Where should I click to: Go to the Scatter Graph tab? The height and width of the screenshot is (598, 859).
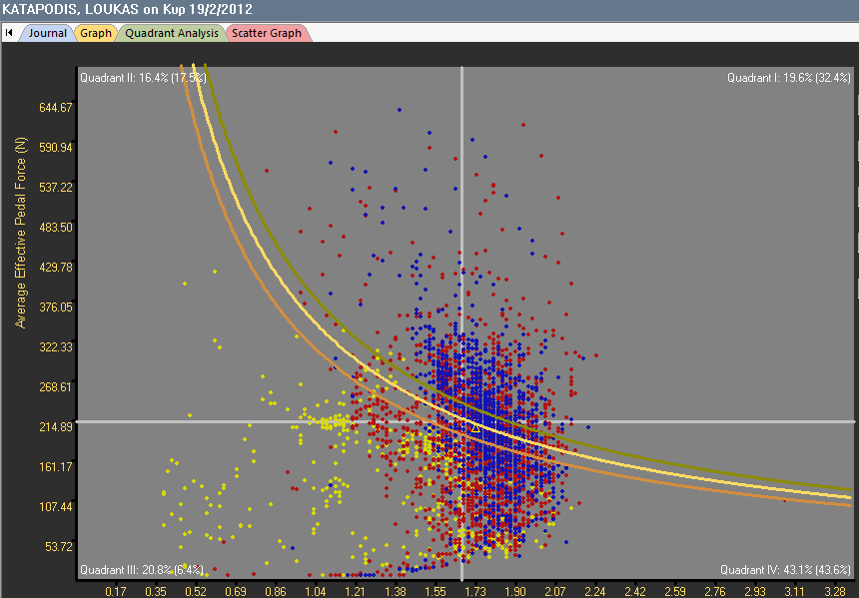[268, 33]
